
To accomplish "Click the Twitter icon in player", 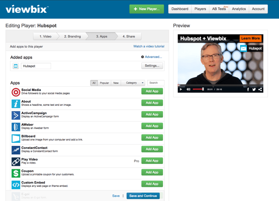I will click(254, 89).
